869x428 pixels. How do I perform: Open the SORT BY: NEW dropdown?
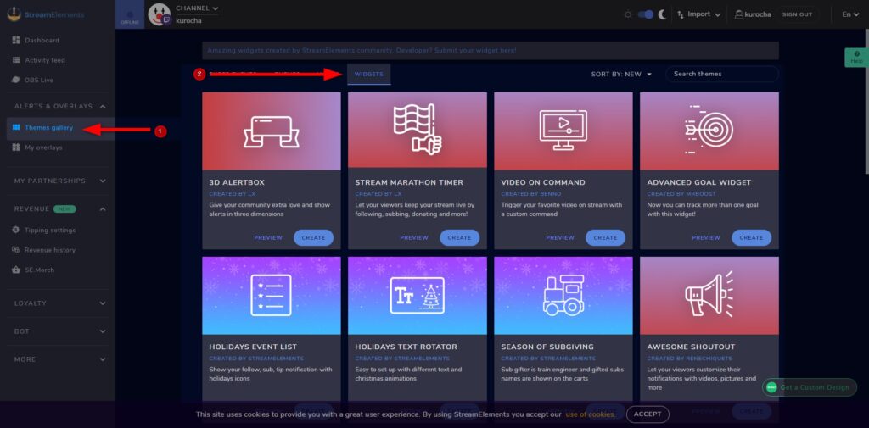point(621,75)
